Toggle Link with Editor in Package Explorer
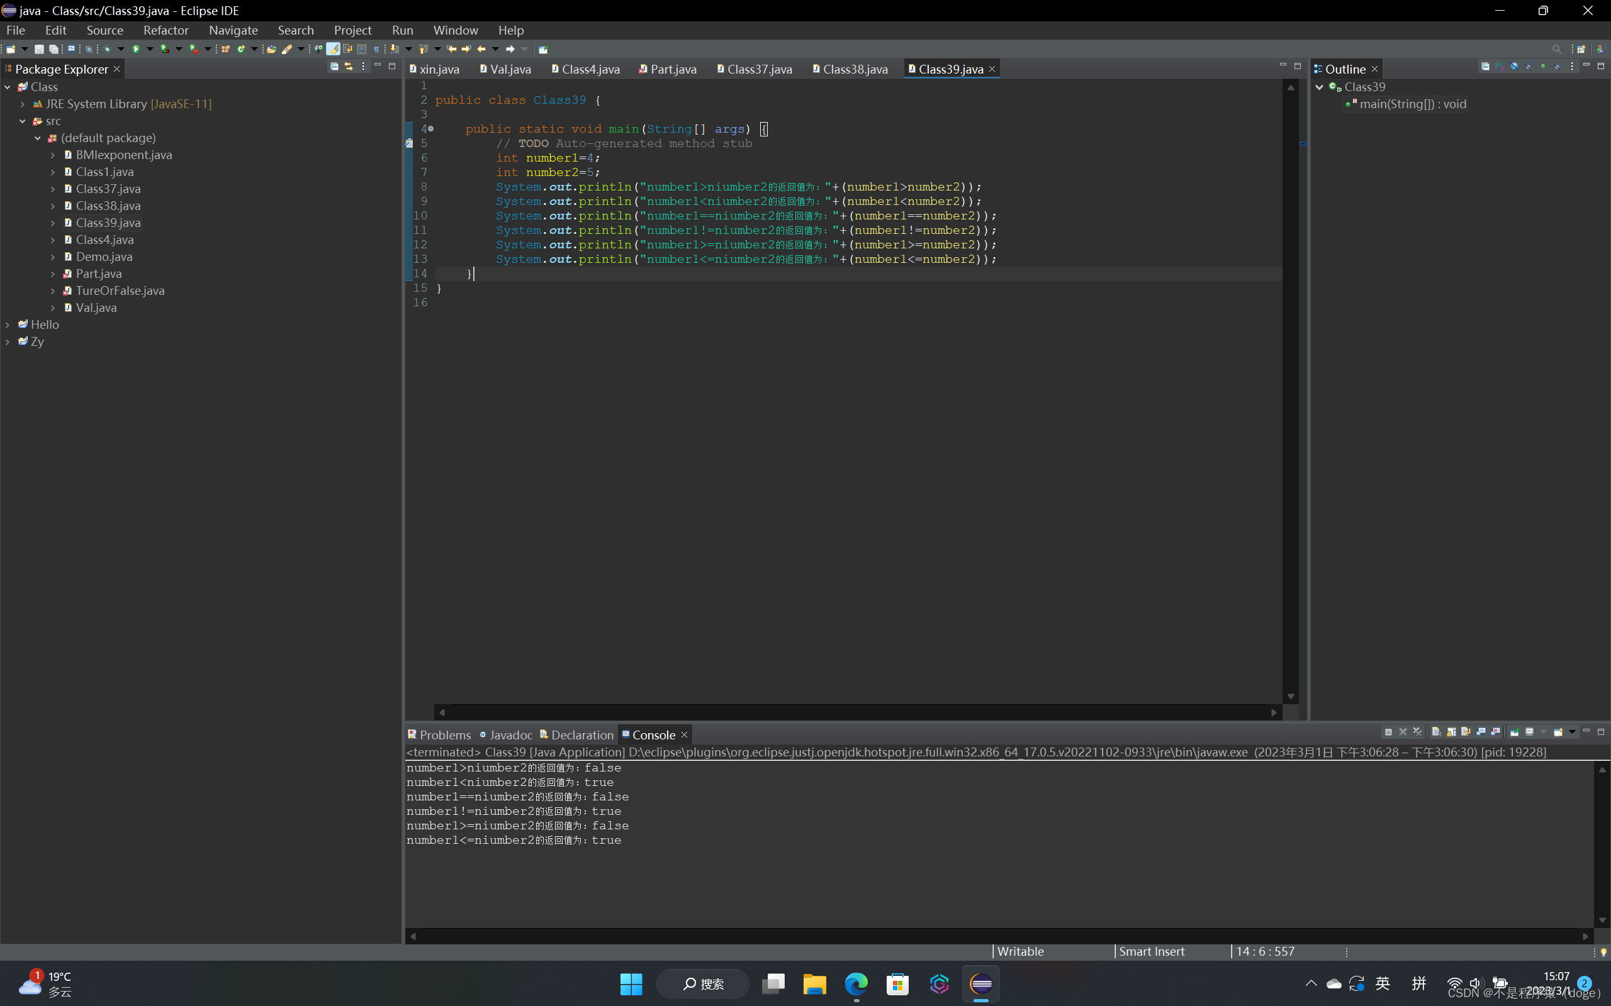The width and height of the screenshot is (1611, 1006). tap(348, 67)
